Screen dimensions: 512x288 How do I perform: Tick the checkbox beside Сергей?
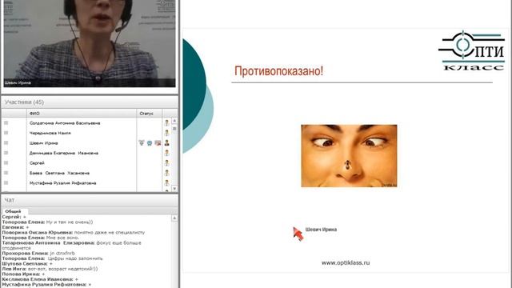tap(6, 162)
